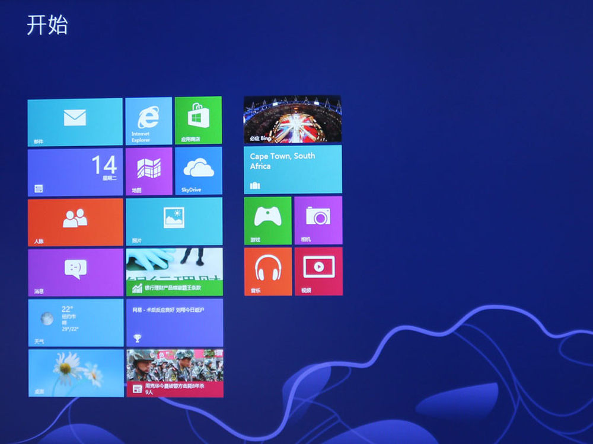
Task: Open the purple Messaging tile
Action: point(75,272)
